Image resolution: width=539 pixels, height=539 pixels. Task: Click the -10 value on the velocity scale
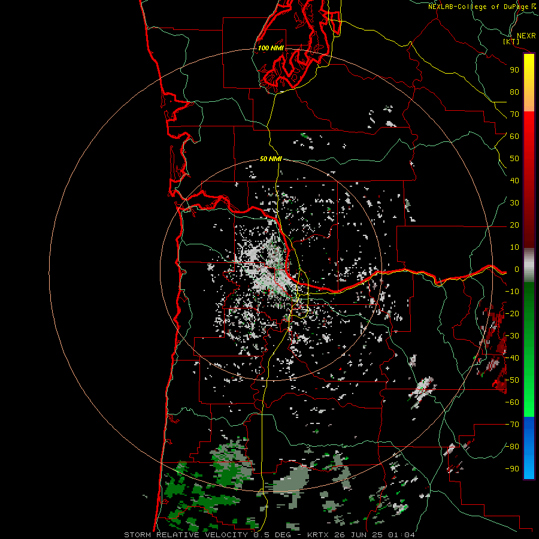[512, 292]
